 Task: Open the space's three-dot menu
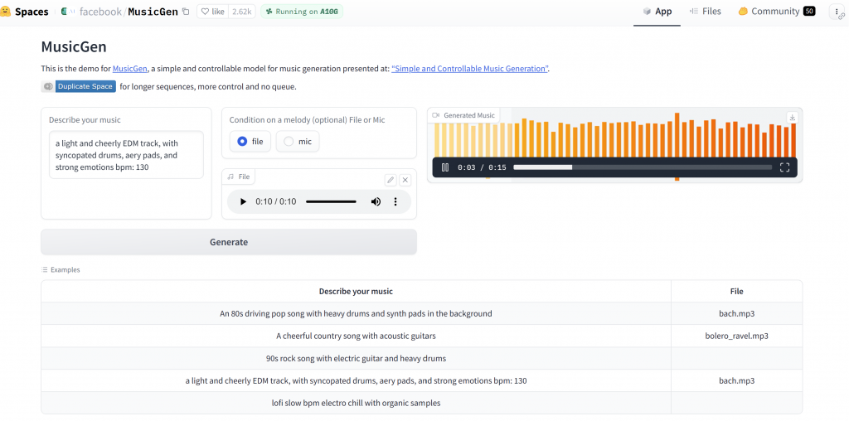(835, 12)
